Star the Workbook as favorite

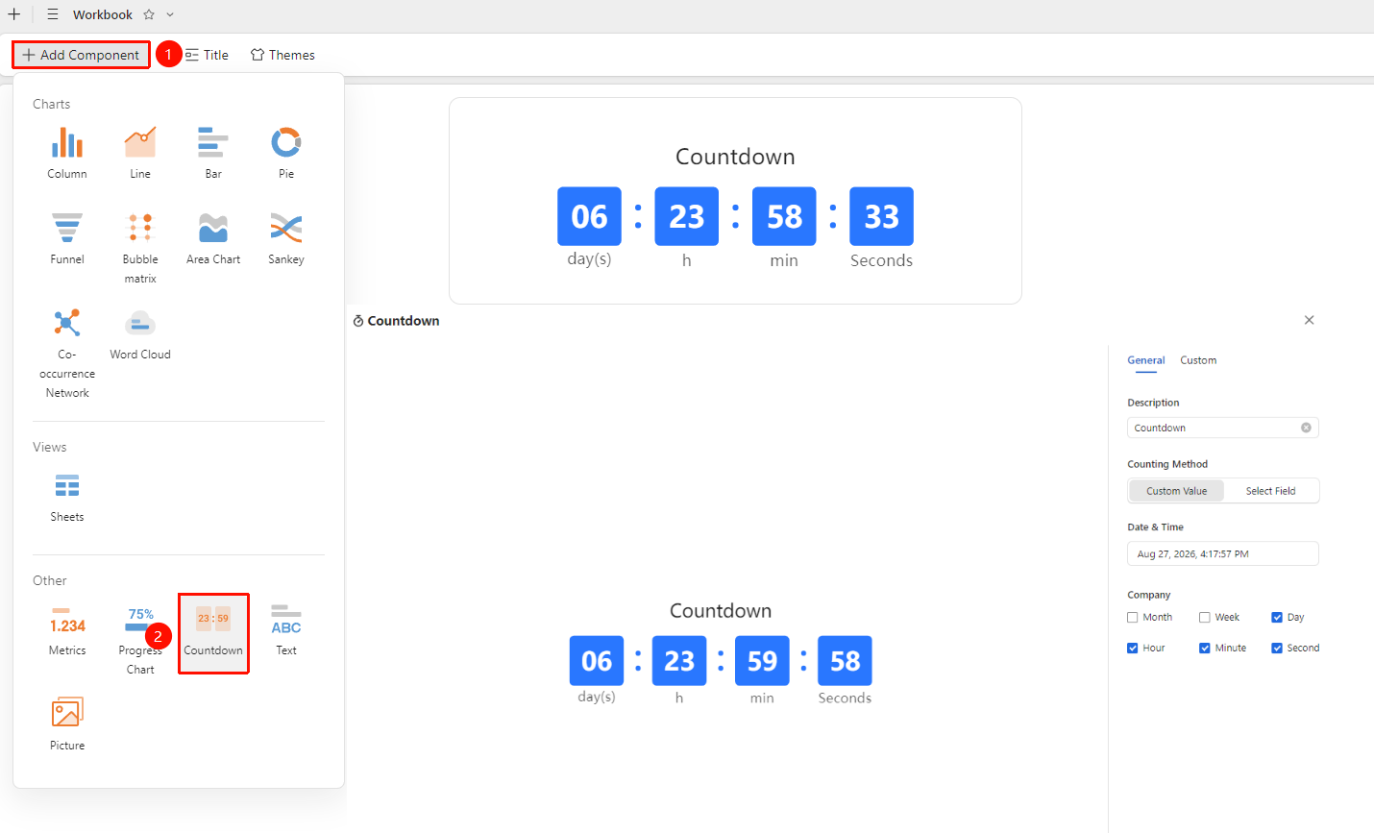[149, 14]
